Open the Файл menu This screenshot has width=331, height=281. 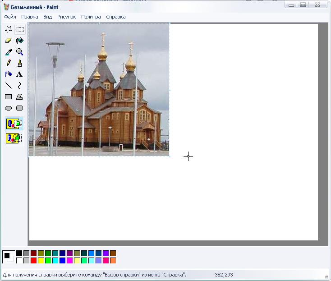coord(10,17)
